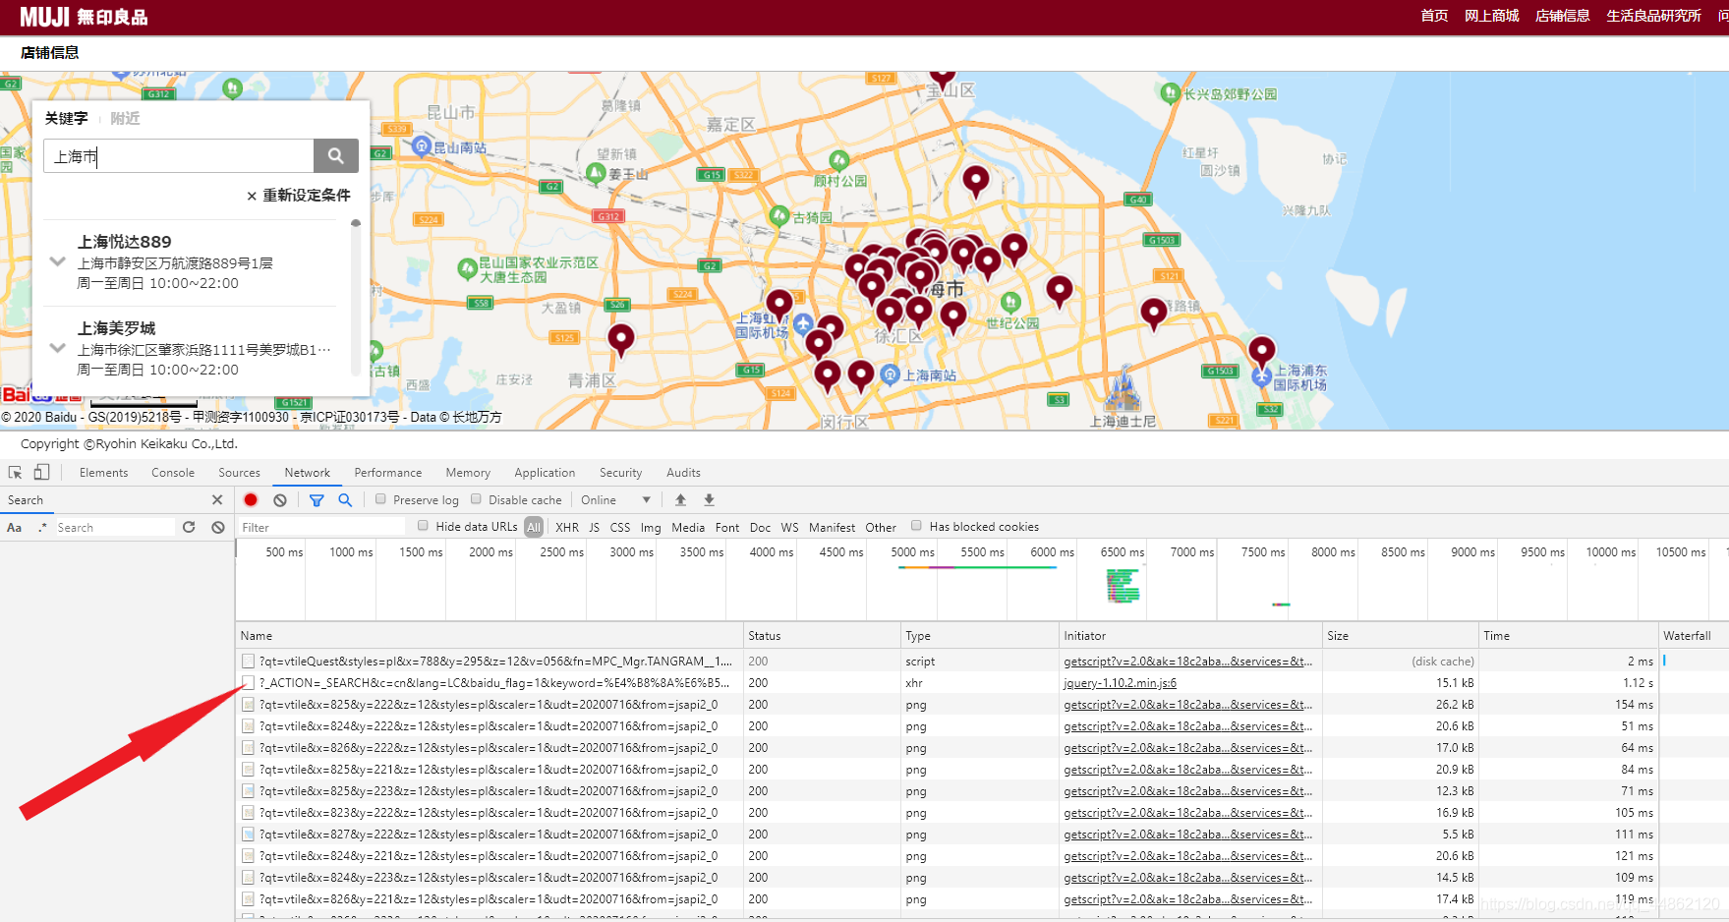This screenshot has width=1729, height=922.
Task: Click the network timeline overview at 6500 ms
Action: coord(1122,586)
